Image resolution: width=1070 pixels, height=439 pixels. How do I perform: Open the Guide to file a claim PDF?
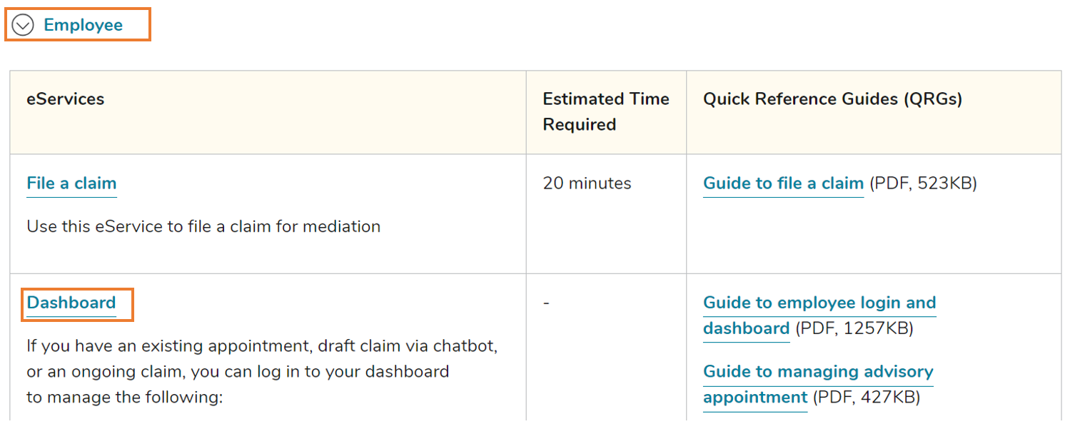pyautogui.click(x=783, y=183)
